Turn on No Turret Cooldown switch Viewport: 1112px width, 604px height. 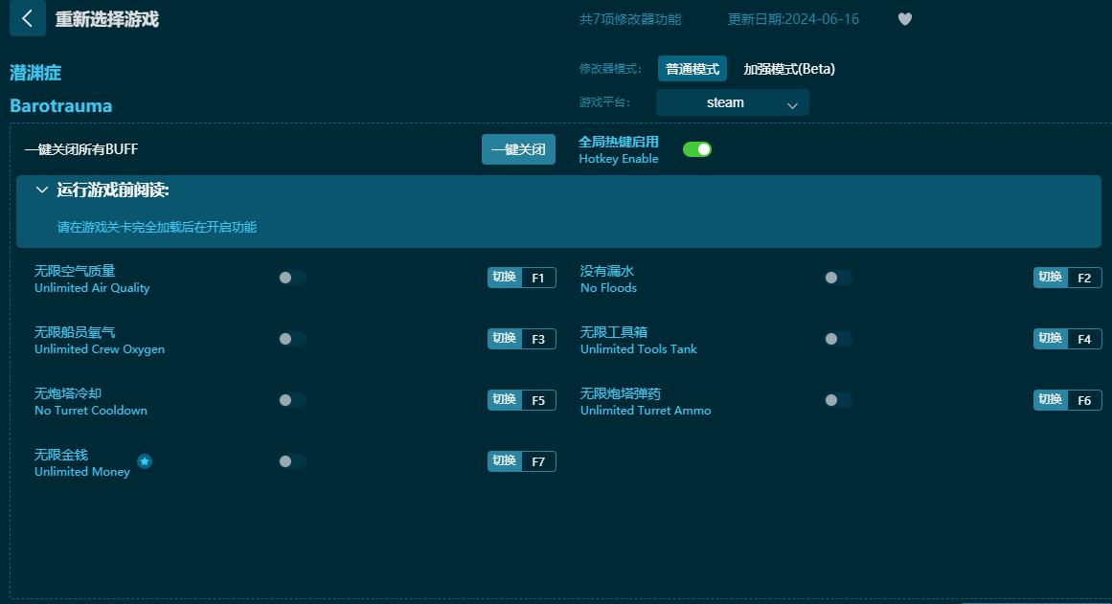pos(292,400)
